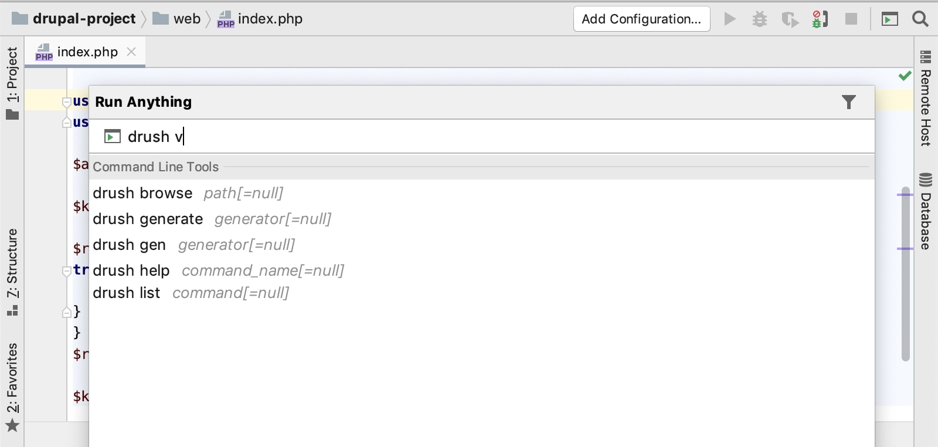
Task: Open the Remote Host panel
Action: 926,99
